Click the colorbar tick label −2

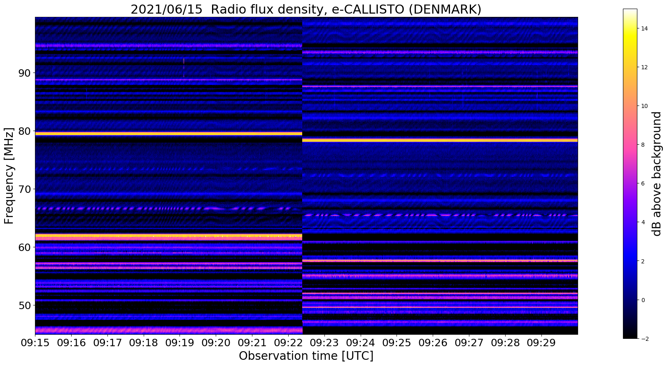tap(644, 339)
